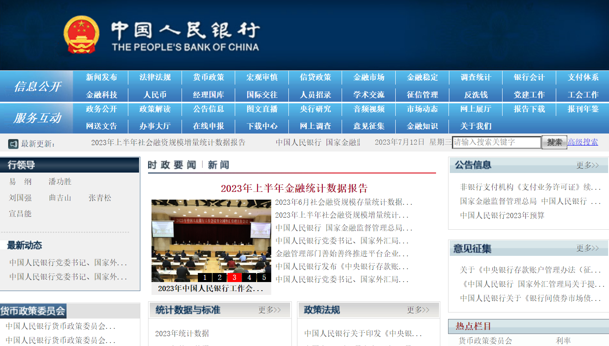
Task: Click the speaker icon beside 最新更新
Action: coord(13,143)
